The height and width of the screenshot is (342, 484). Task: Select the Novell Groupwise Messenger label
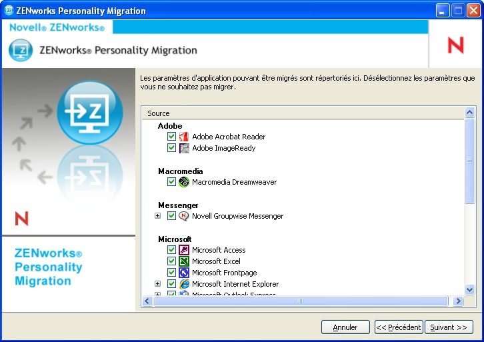tap(238, 216)
